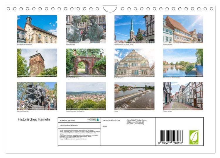Screen dimensions: 220x158
Task: Click the CALVENDO logo in the article box
Action: pyautogui.click(x=93, y=119)
